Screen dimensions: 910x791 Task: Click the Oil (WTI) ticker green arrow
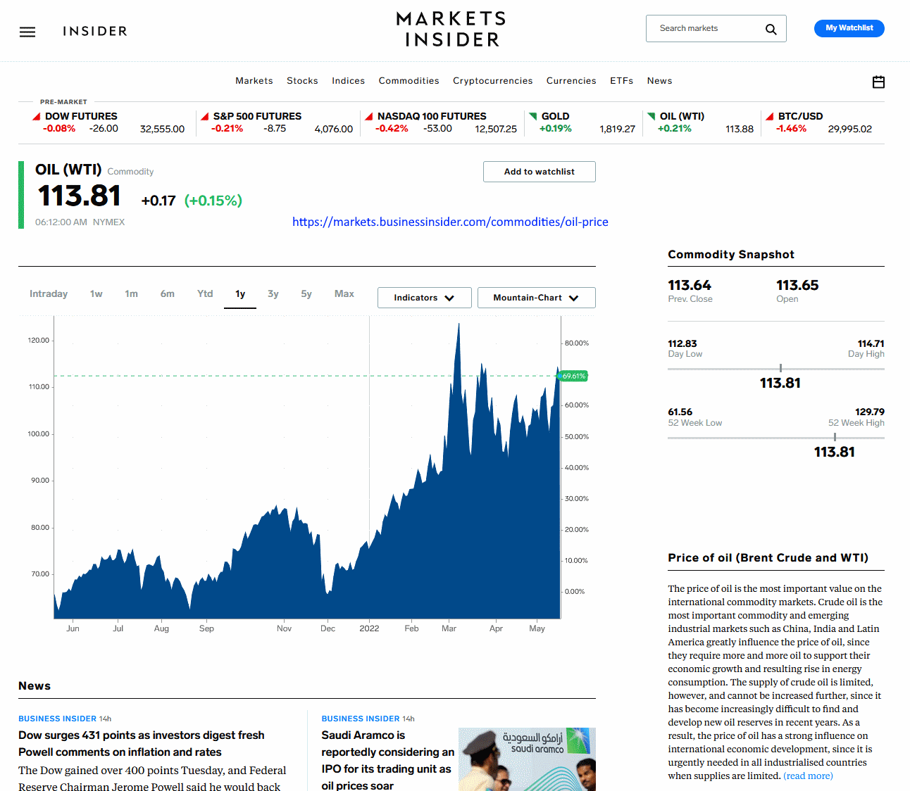(652, 116)
